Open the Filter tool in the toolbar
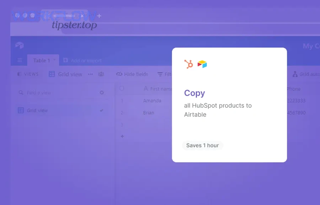Image resolution: width=320 pixels, height=205 pixels. pos(161,74)
